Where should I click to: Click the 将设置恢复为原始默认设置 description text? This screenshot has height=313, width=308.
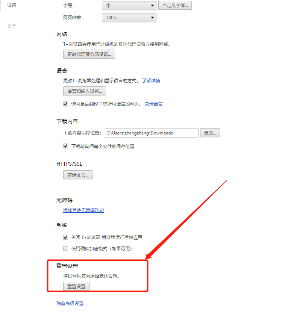91,276
